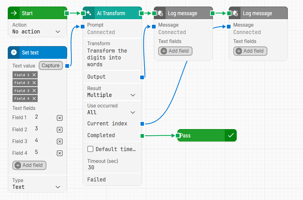The image size is (303, 200).
Task: Click the AI Transform Prompt input port
Action: coord(83,27)
